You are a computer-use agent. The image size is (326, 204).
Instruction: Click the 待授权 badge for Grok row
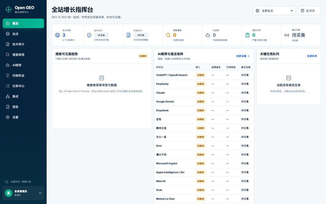(x=200, y=190)
